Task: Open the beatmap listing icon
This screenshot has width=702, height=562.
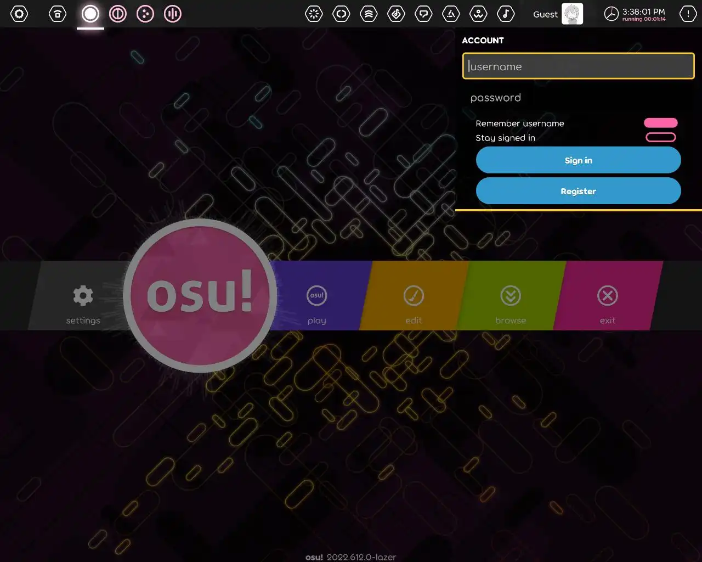Action: tap(396, 14)
